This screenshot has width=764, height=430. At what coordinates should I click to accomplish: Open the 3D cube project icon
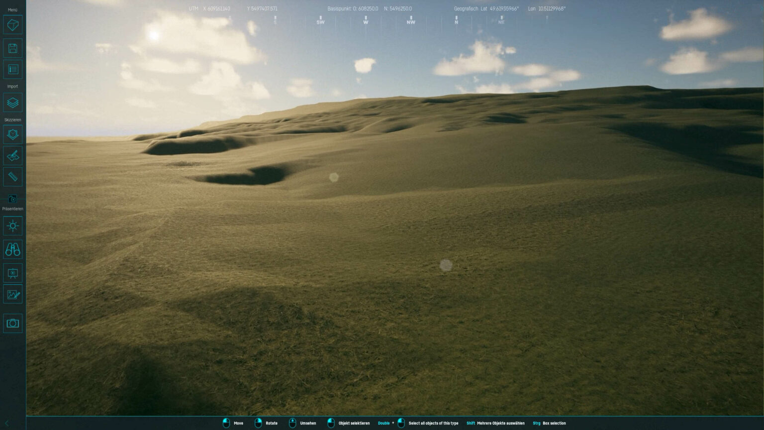13,25
